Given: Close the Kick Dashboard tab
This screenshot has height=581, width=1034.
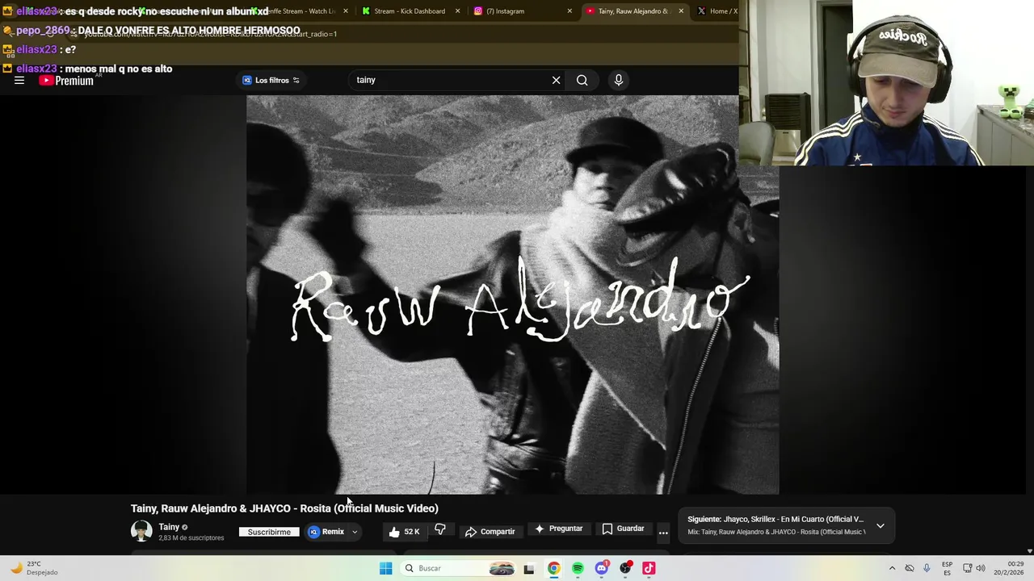Looking at the screenshot, I should pos(457,11).
